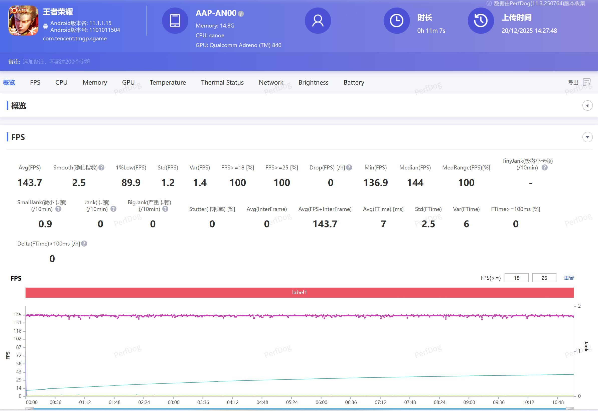This screenshot has height=411, width=598.
Task: Collapse the FPS section with the down arrow
Action: tap(587, 137)
